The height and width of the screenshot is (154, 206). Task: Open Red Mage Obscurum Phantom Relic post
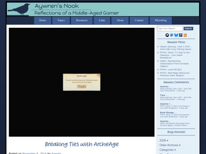(175, 74)
